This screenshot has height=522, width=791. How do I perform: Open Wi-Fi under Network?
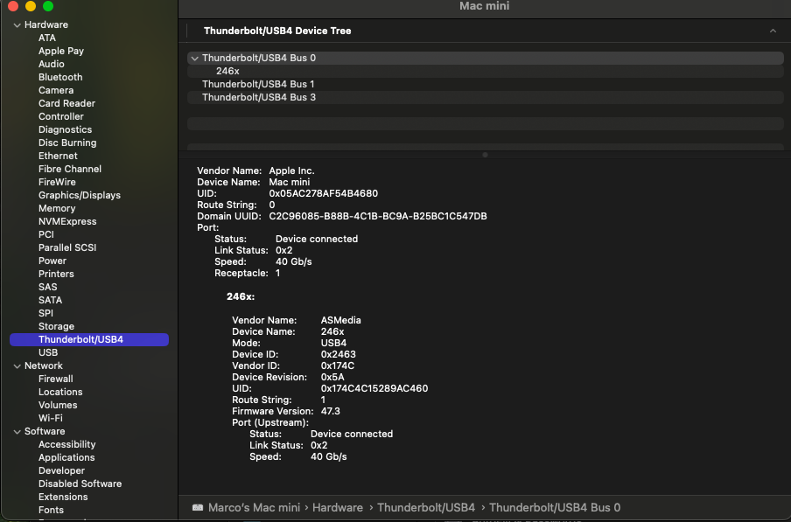(x=51, y=418)
